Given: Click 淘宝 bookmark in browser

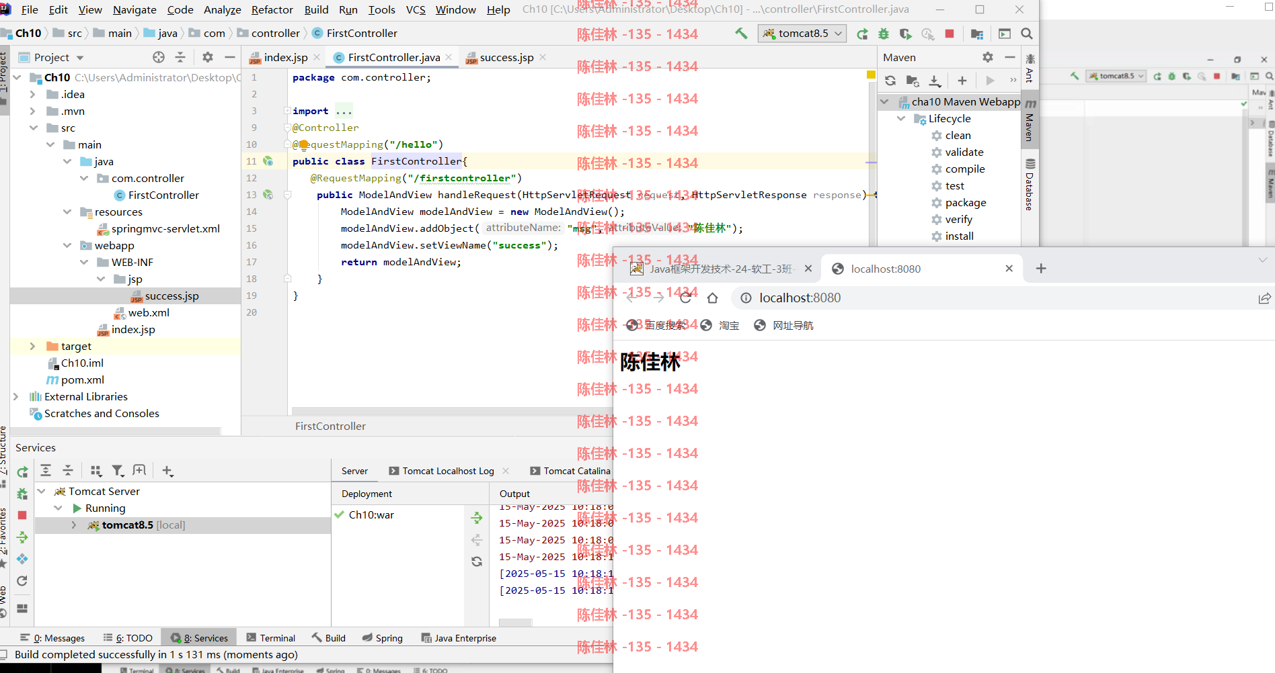Looking at the screenshot, I should click(720, 326).
